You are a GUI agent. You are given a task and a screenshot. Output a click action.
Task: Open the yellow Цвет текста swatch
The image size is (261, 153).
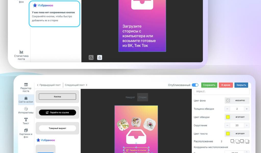228,134
